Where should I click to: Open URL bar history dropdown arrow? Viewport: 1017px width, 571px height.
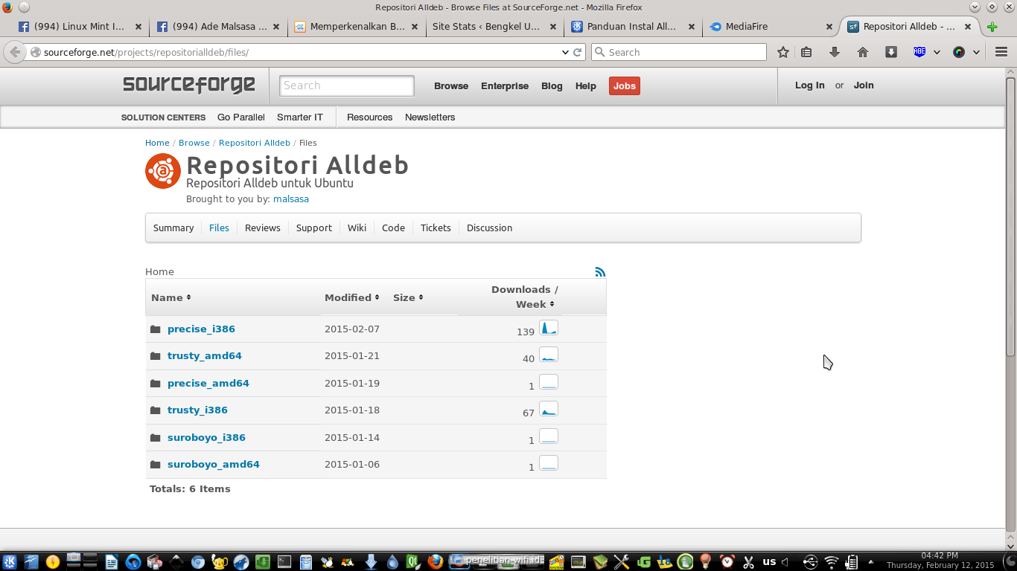[565, 53]
